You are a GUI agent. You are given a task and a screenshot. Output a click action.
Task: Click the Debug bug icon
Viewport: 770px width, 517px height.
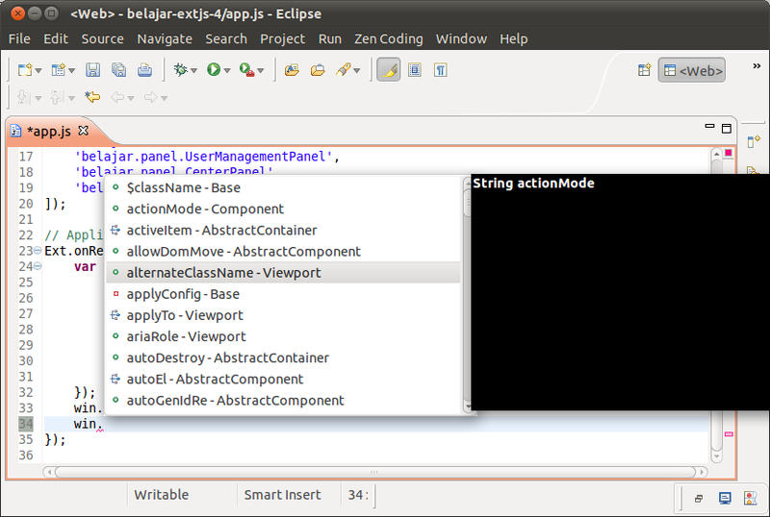[x=178, y=70]
